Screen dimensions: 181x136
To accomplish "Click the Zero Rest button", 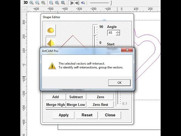I will coord(100,105).
